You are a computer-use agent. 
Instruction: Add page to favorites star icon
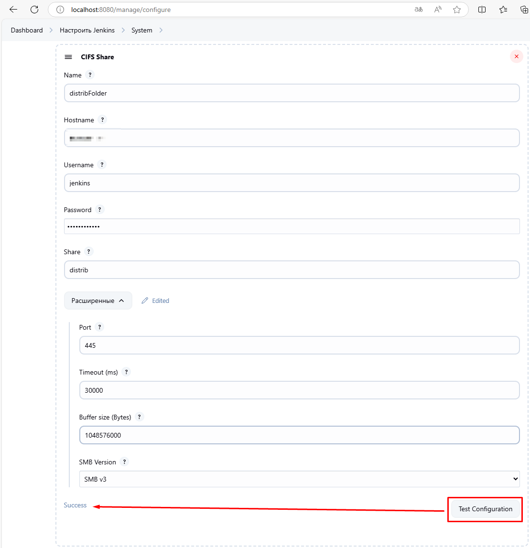(x=457, y=10)
